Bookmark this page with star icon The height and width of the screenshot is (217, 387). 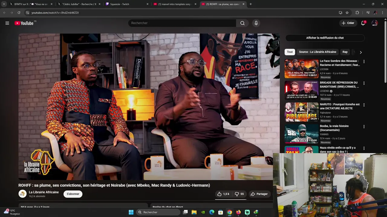pyautogui.click(x=347, y=13)
